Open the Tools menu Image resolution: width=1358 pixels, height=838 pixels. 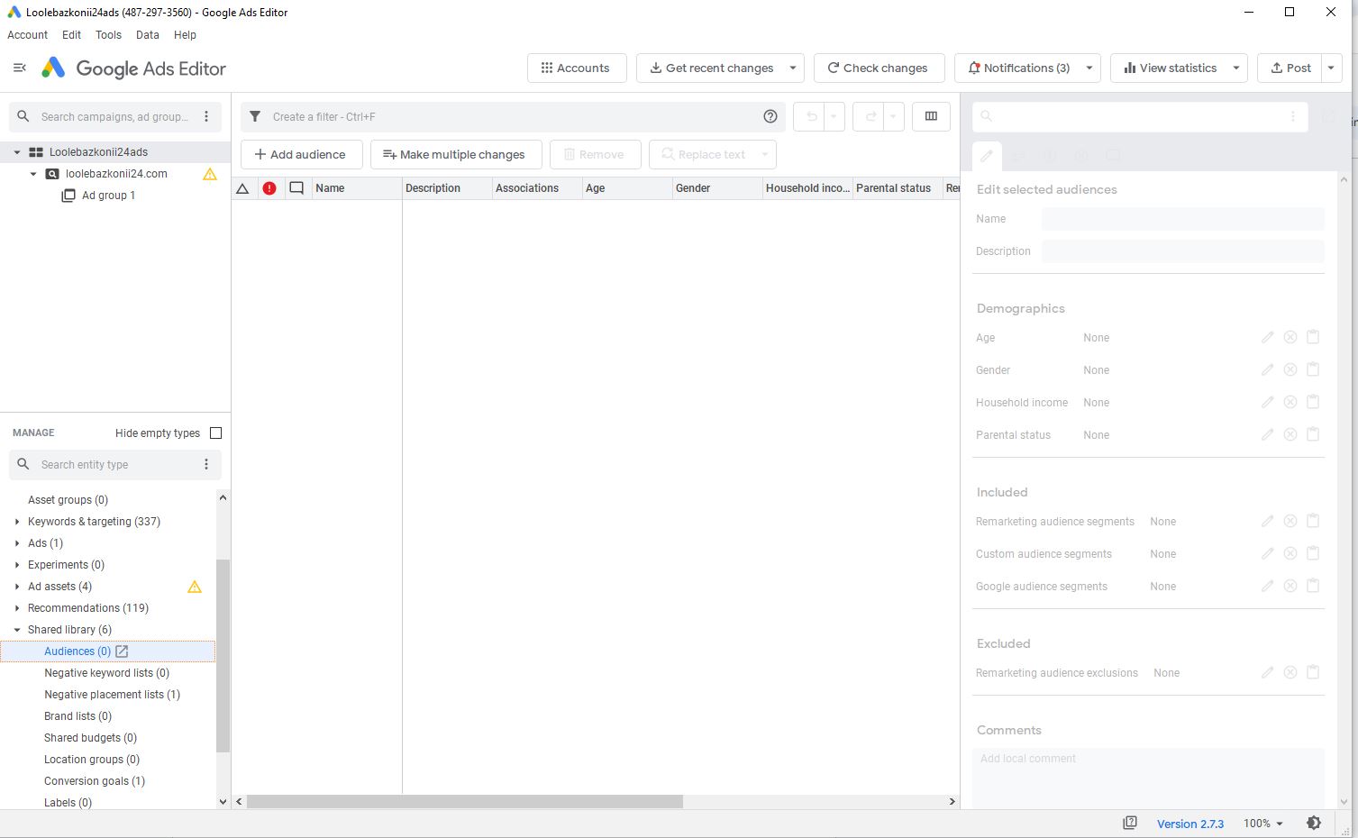pyautogui.click(x=108, y=35)
